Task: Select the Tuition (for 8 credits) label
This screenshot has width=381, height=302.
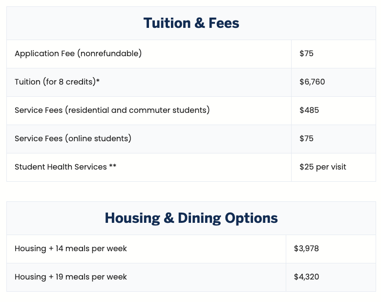Action: [55, 82]
